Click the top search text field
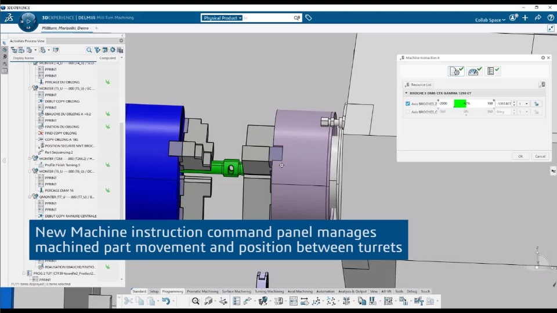 [x=268, y=18]
